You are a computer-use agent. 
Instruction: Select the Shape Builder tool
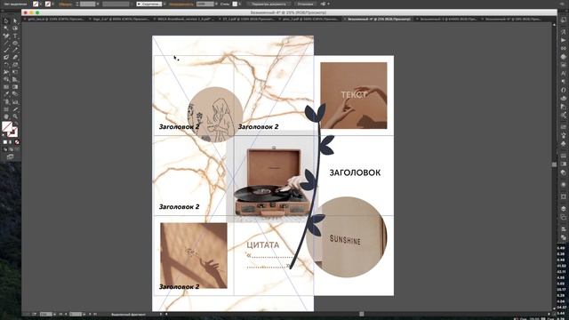coord(6,80)
